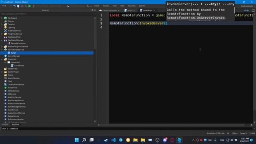Select the SoundService icon in Explorer
The image size is (256, 144).
(x=6, y=78)
